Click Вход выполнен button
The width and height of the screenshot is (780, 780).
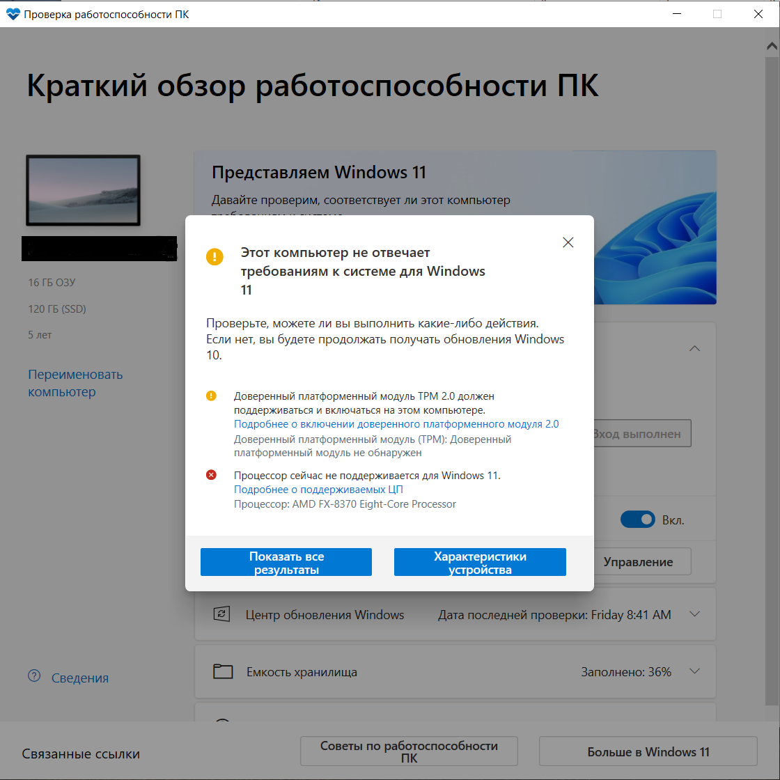point(642,433)
